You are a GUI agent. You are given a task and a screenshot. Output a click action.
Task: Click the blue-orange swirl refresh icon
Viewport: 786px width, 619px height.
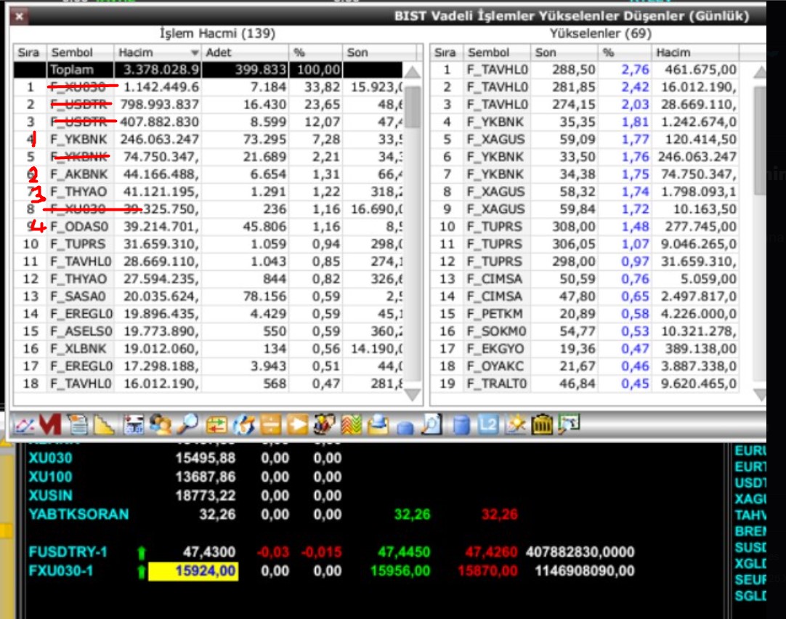point(243,425)
